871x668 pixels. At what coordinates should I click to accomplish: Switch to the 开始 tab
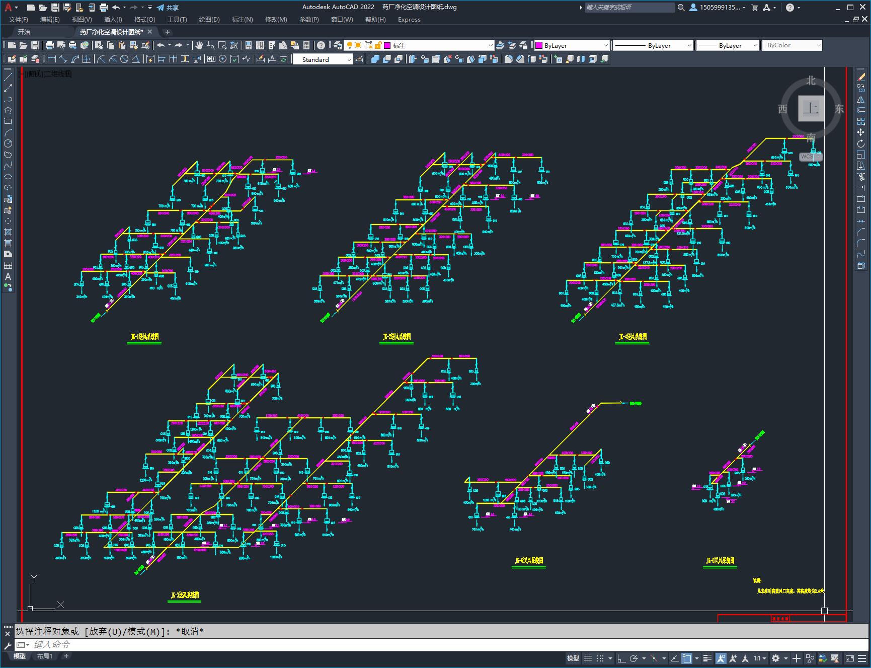(24, 32)
